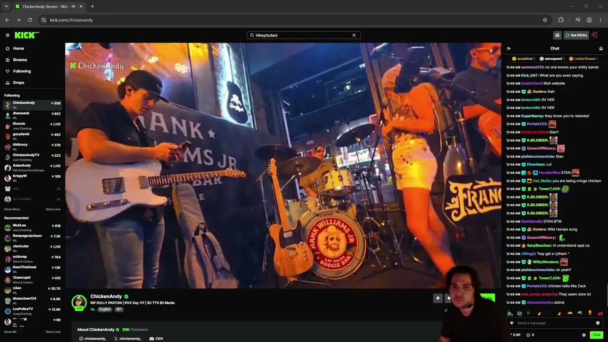Toggle the notification bell for ChickenAndy

point(437,298)
